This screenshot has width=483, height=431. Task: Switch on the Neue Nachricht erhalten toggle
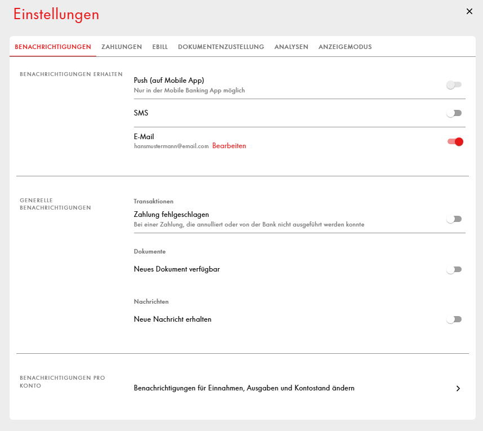454,319
